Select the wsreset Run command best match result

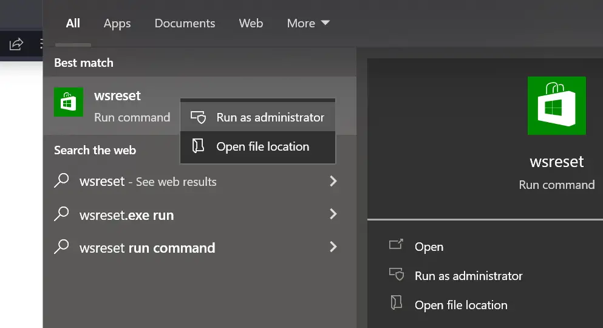tap(118, 106)
